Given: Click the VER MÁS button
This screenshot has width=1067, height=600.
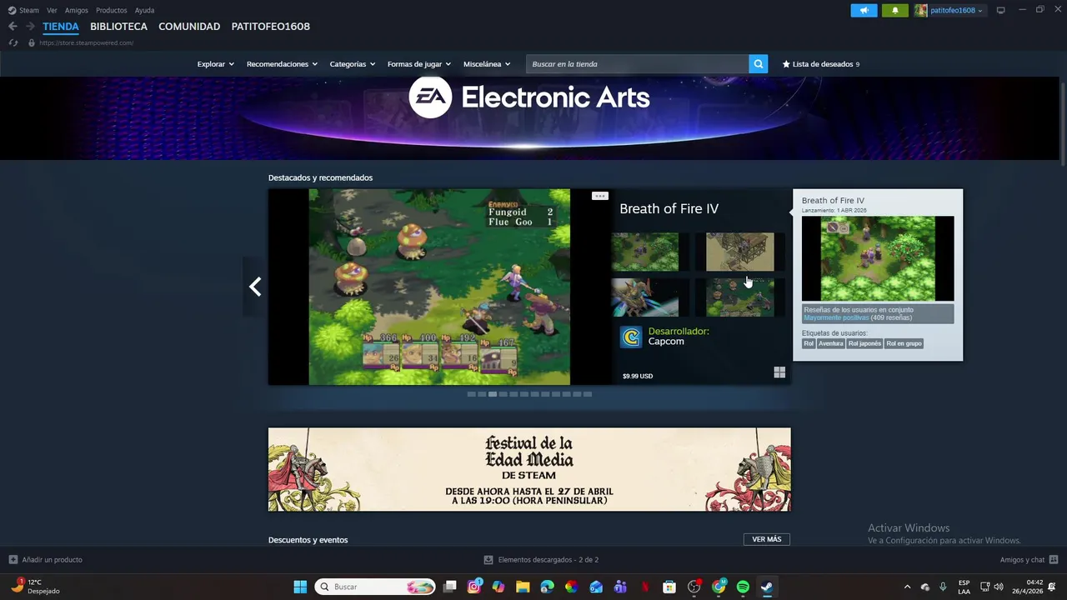Looking at the screenshot, I should pos(767,539).
